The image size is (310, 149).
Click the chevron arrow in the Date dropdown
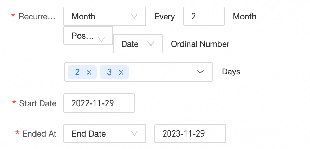[x=151, y=44]
